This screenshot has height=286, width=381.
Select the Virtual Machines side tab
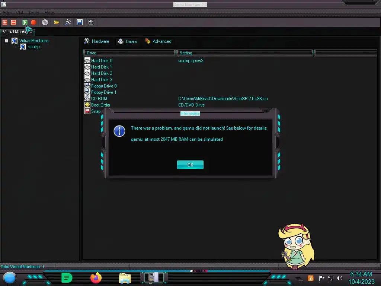tap(17, 32)
